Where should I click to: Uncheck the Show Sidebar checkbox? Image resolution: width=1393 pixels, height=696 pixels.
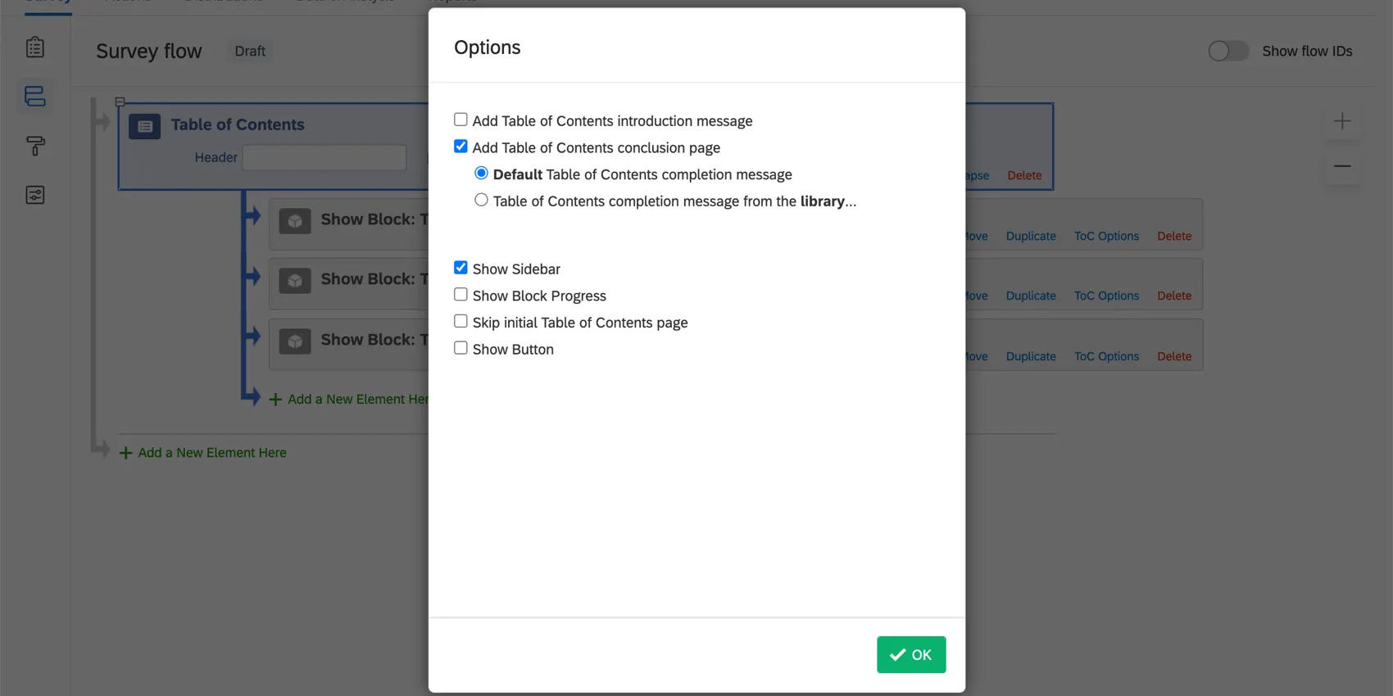461,268
